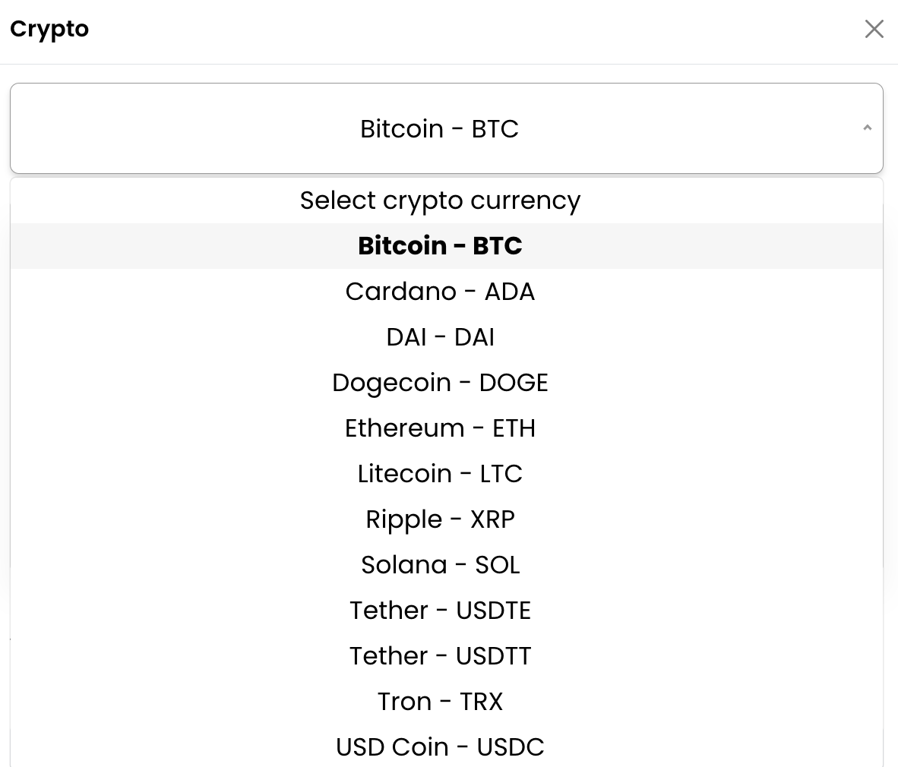This screenshot has height=767, width=898.
Task: Select Ethereum - ETH from the list
Action: 440,428
